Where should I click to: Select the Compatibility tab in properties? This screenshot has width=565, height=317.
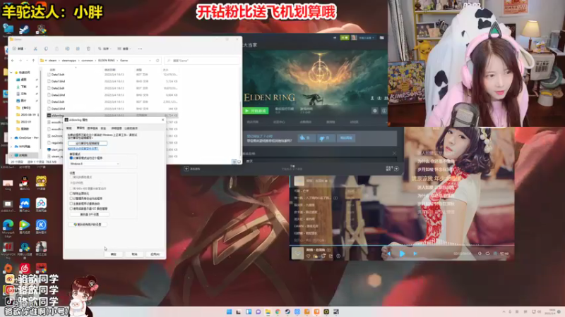point(81,128)
